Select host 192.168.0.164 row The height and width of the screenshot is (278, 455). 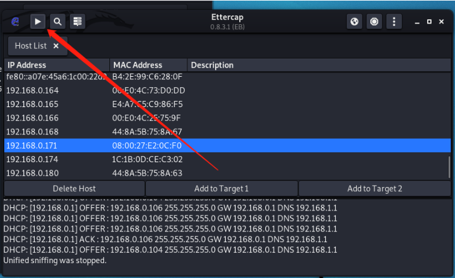(x=228, y=90)
